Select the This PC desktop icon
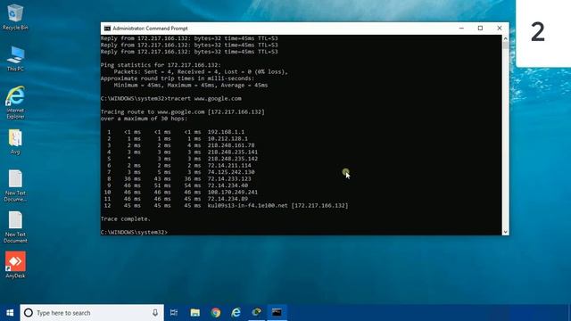Screen dimensions: 571x321 point(15,58)
